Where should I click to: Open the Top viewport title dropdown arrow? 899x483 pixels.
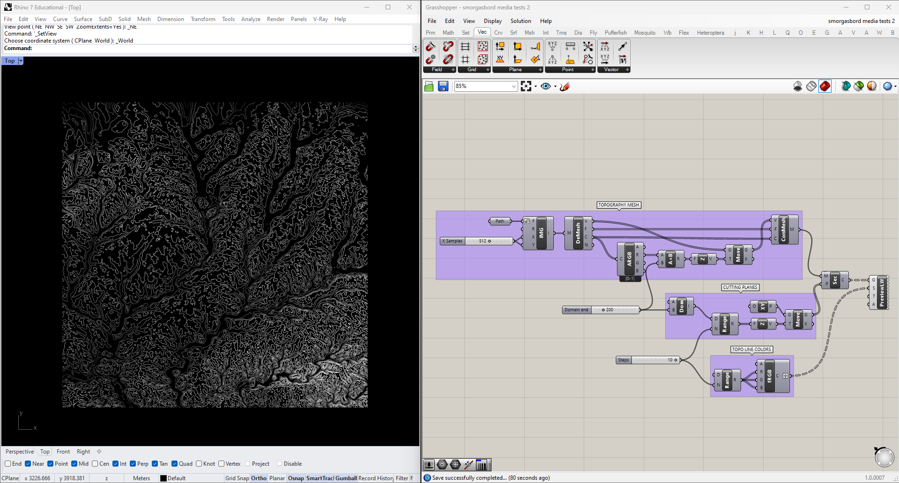coord(21,61)
